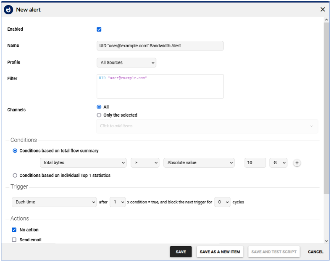Open the G unit dropdown
The image size is (331, 261).
[x=278, y=162]
